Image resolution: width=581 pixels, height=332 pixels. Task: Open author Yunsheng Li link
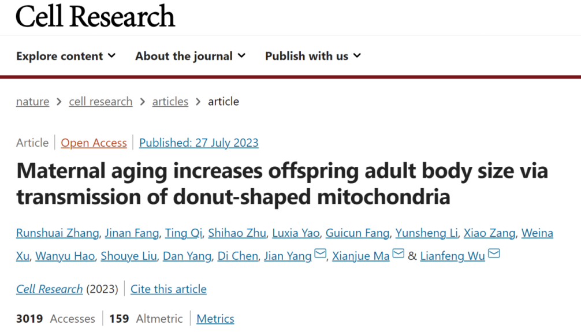coord(427,233)
